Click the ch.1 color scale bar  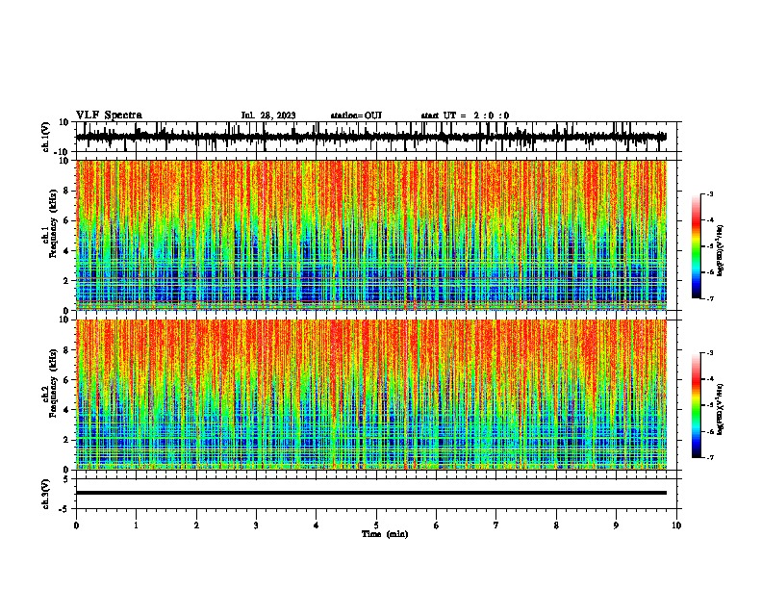pyautogui.click(x=697, y=245)
